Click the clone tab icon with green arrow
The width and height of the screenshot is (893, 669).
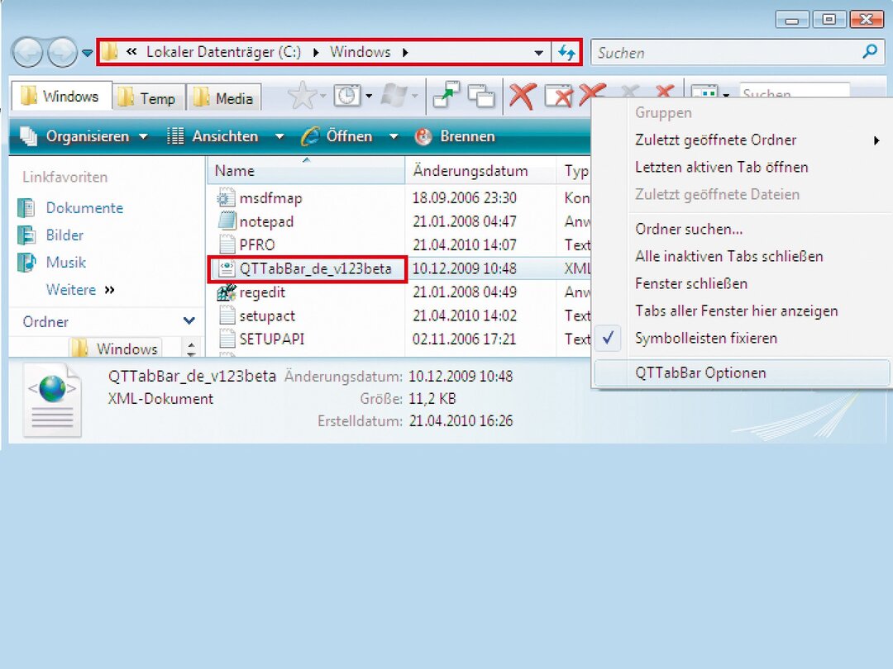[446, 97]
